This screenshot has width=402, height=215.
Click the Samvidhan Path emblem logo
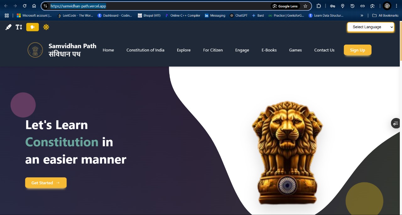[35, 50]
